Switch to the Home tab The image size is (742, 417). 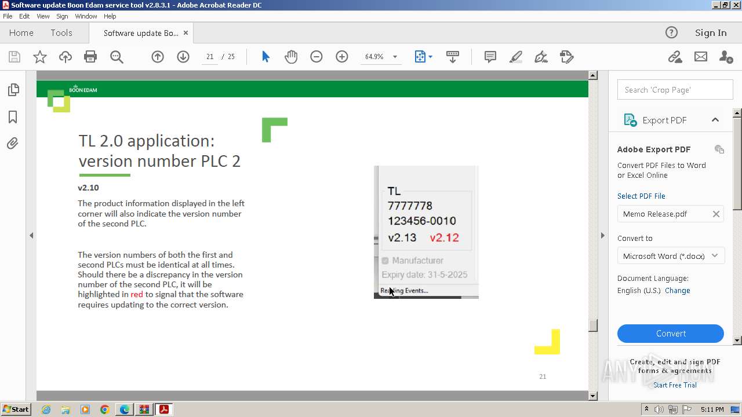click(x=21, y=33)
